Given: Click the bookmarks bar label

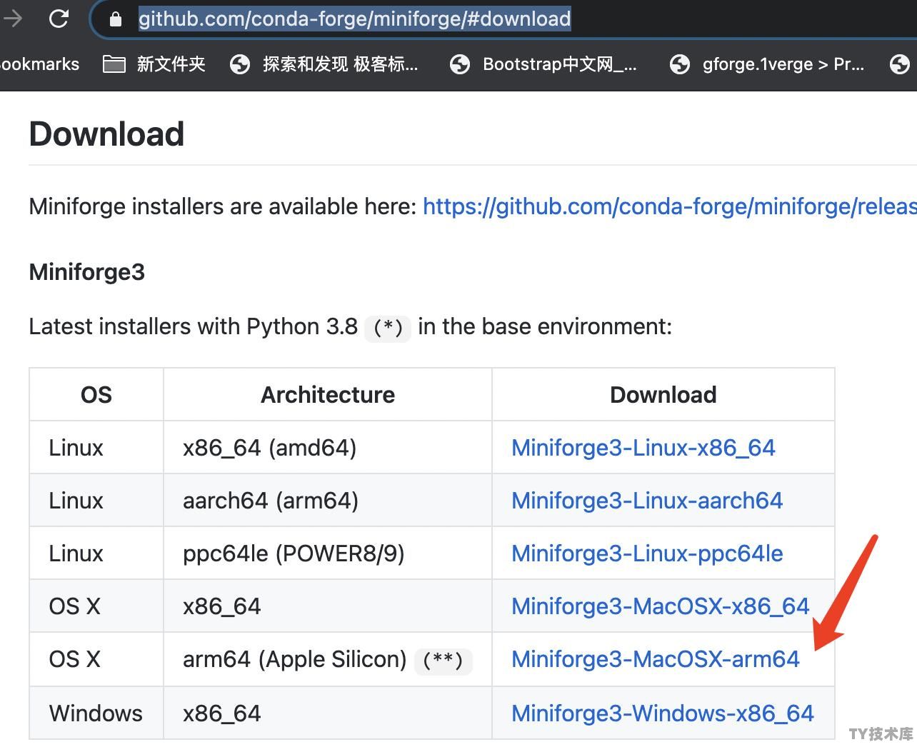Looking at the screenshot, I should 39,64.
